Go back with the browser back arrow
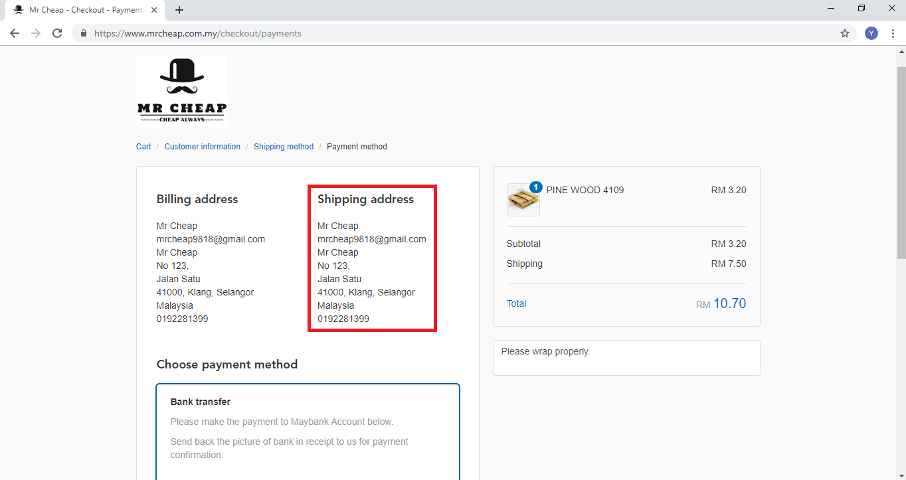Screen dimensions: 906x480 click(15, 33)
